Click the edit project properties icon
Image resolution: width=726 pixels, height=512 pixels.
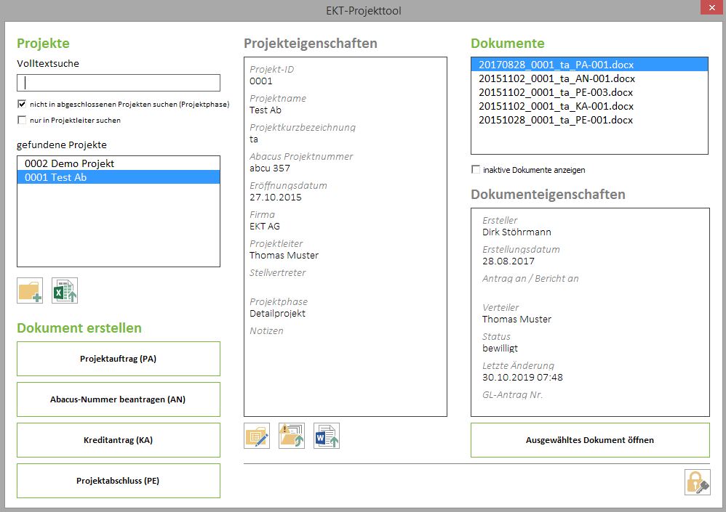click(x=257, y=436)
